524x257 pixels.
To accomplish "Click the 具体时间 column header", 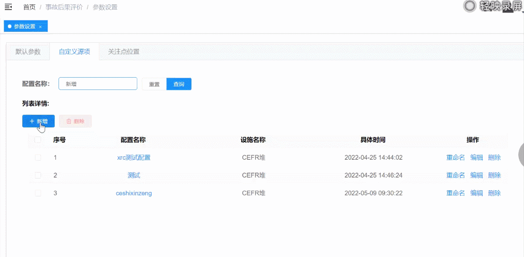I will click(x=373, y=140).
